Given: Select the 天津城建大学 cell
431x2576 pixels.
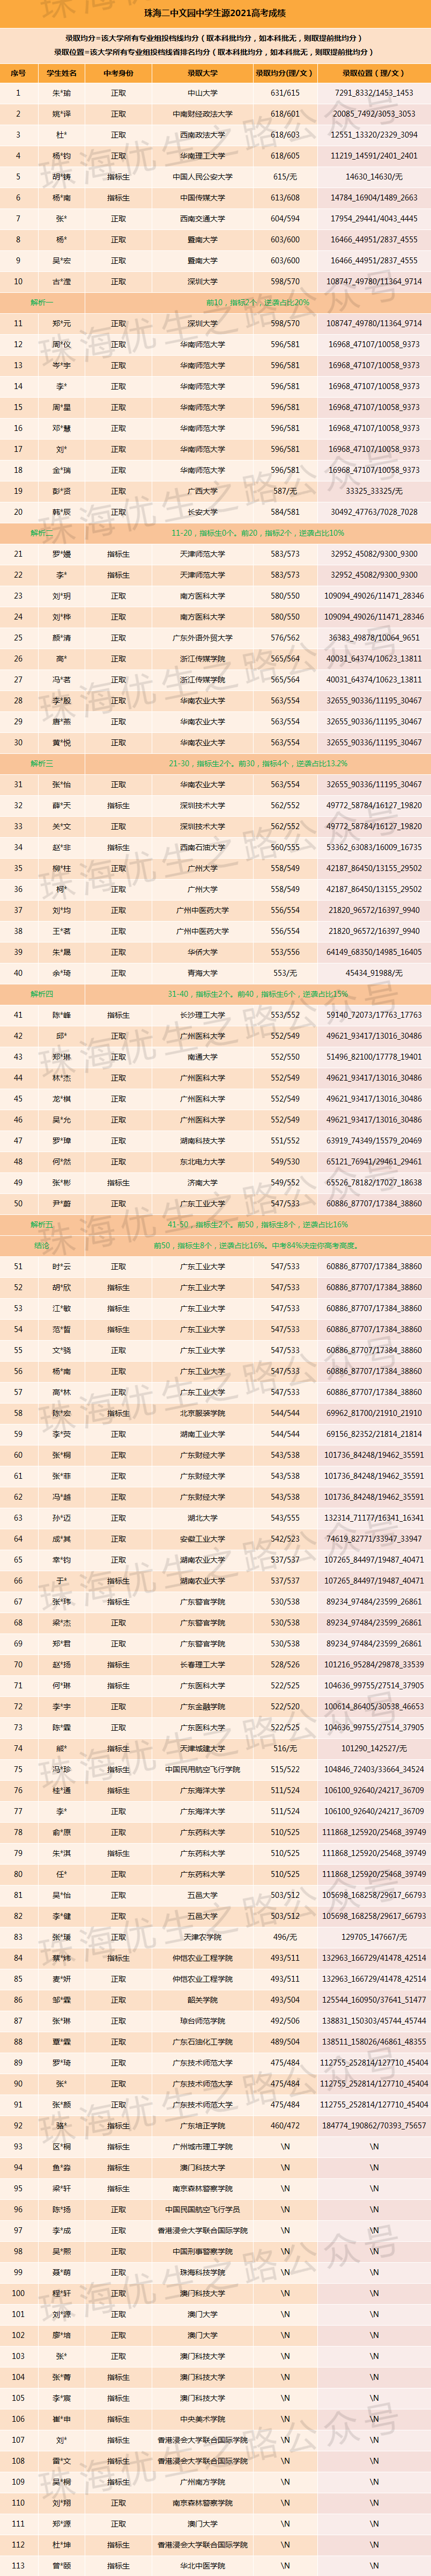Looking at the screenshot, I should pos(203,1749).
